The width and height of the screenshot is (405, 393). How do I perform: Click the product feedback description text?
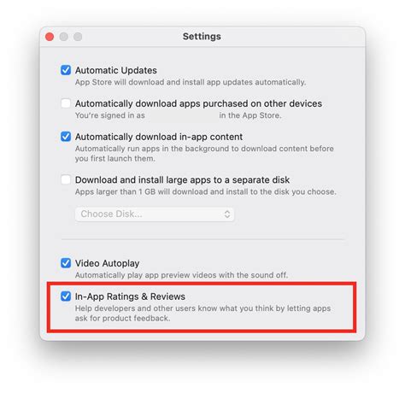(202, 314)
